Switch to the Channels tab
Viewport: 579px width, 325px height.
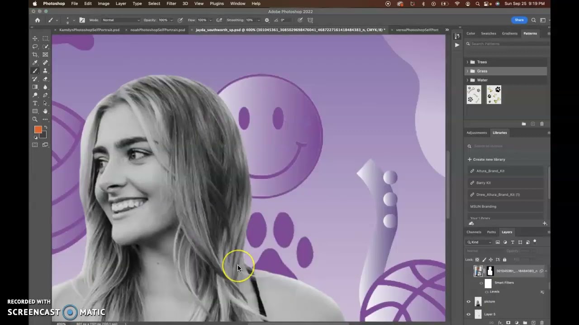pyautogui.click(x=474, y=232)
